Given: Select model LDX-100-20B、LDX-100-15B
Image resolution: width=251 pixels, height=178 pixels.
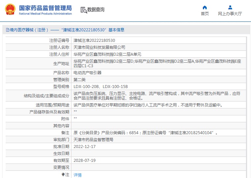Looking at the screenshot, I should pyautogui.click(x=101, y=87).
